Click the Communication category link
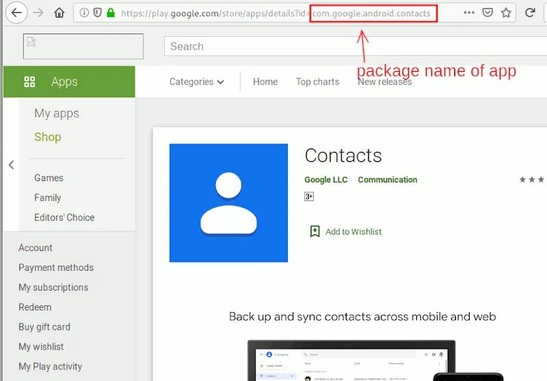Image resolution: width=547 pixels, height=381 pixels. point(387,180)
